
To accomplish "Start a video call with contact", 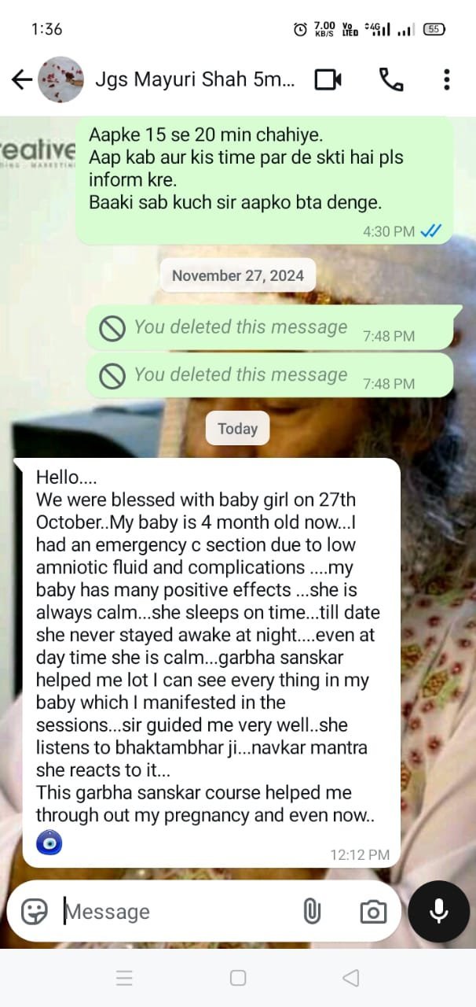I will coord(328,79).
